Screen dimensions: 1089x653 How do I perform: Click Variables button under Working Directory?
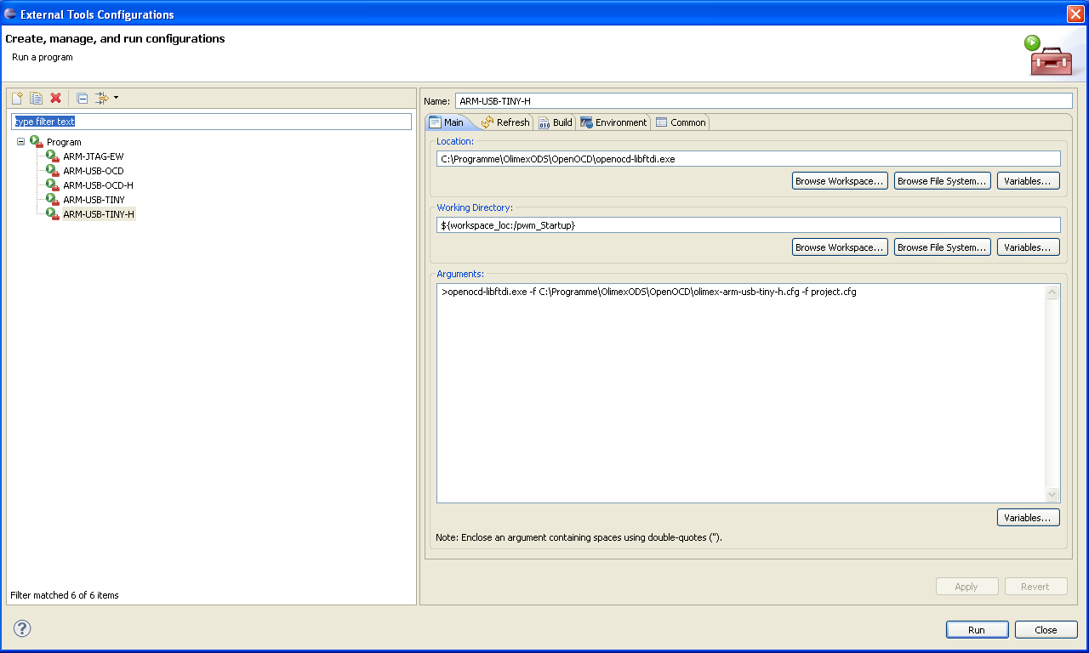1029,247
